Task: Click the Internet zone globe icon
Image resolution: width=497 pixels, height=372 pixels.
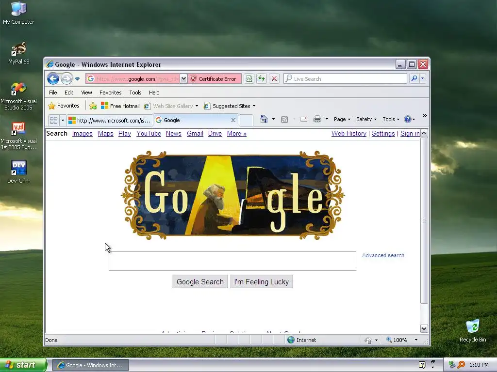Action: [291, 340]
